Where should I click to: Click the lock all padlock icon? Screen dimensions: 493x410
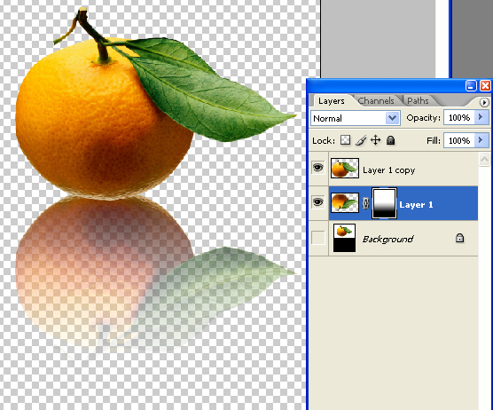coord(390,140)
